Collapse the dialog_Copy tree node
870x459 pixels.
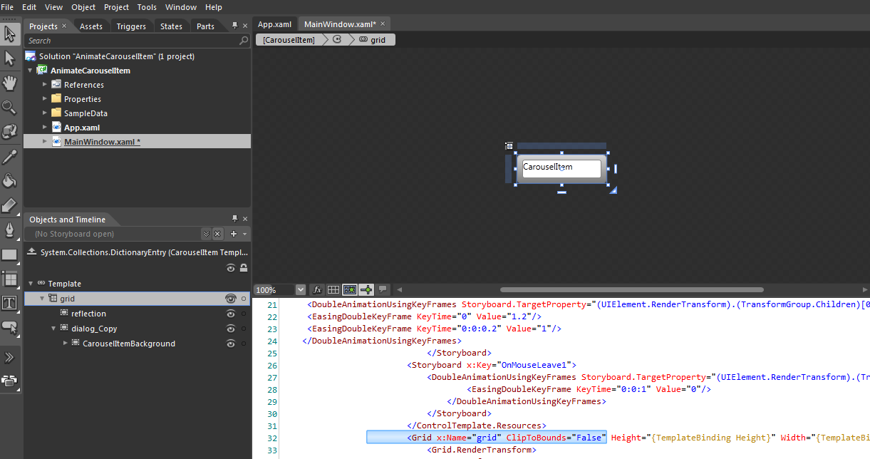pyautogui.click(x=53, y=329)
